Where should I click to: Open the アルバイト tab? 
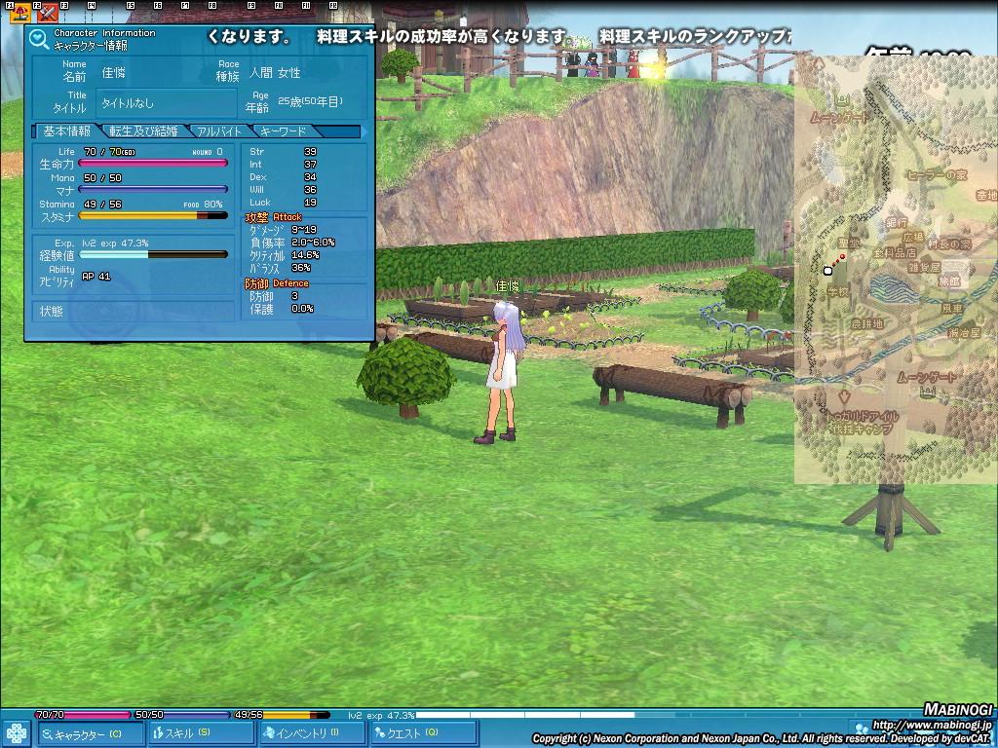[218, 131]
